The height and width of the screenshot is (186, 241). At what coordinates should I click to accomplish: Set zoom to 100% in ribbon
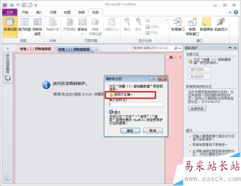tap(152, 27)
